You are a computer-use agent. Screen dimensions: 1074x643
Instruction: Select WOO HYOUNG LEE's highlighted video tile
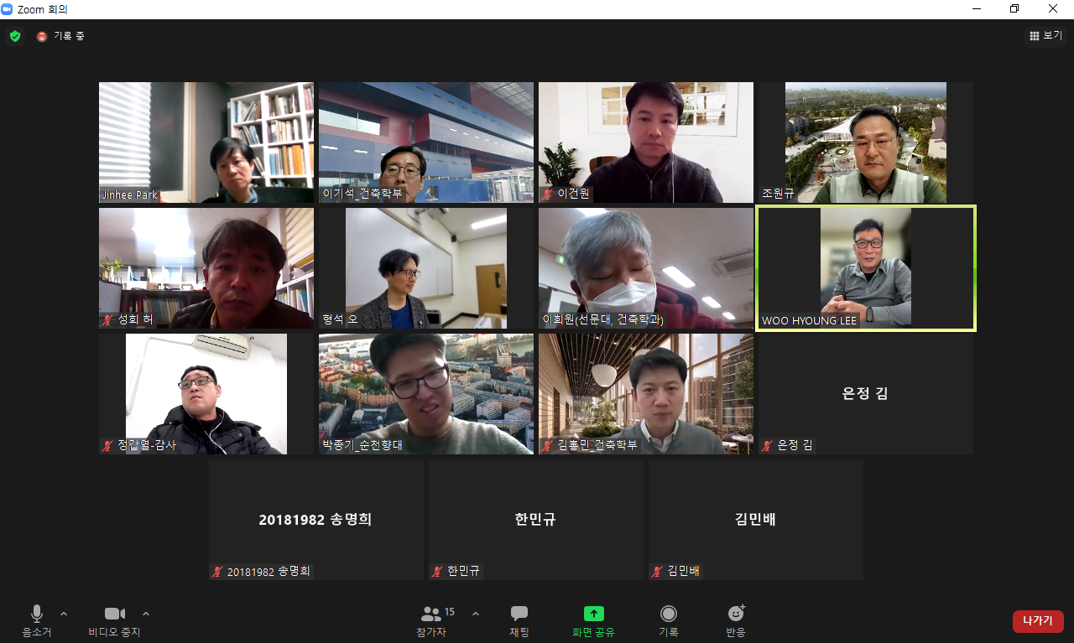click(x=865, y=268)
